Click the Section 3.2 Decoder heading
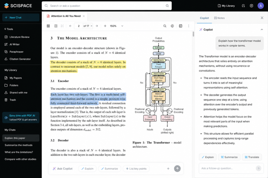The image size is (268, 178). click(59, 140)
